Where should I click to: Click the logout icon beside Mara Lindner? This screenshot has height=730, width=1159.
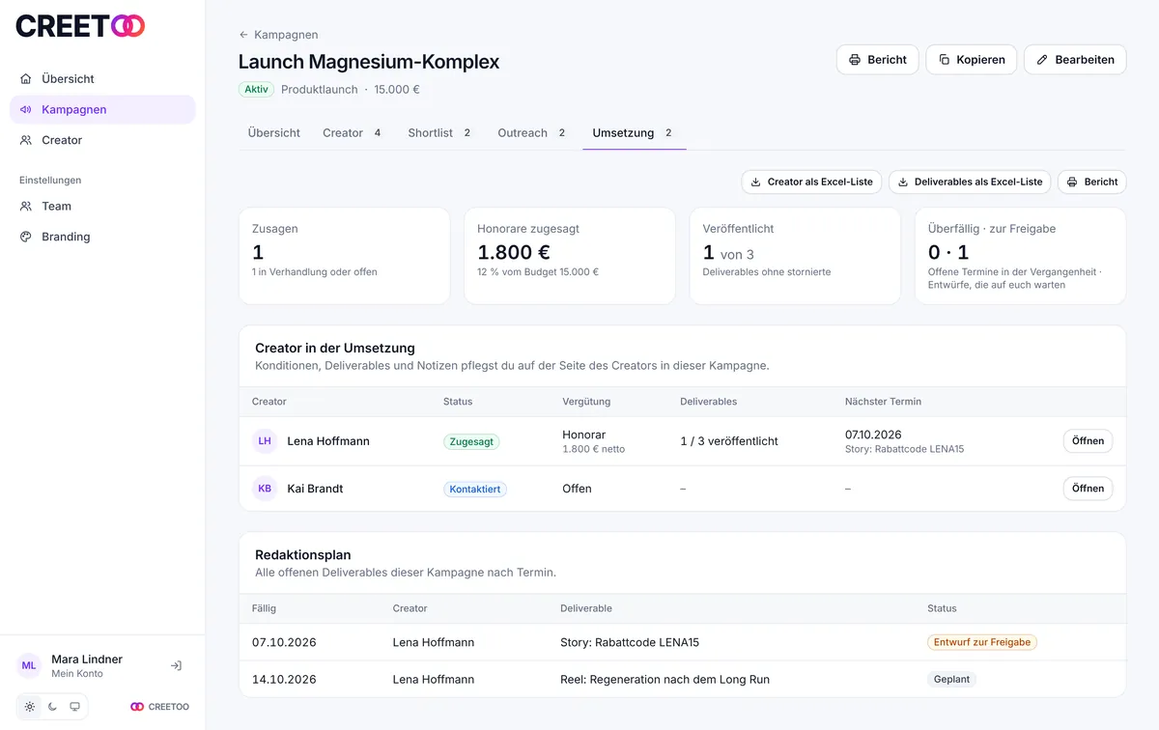coord(176,665)
